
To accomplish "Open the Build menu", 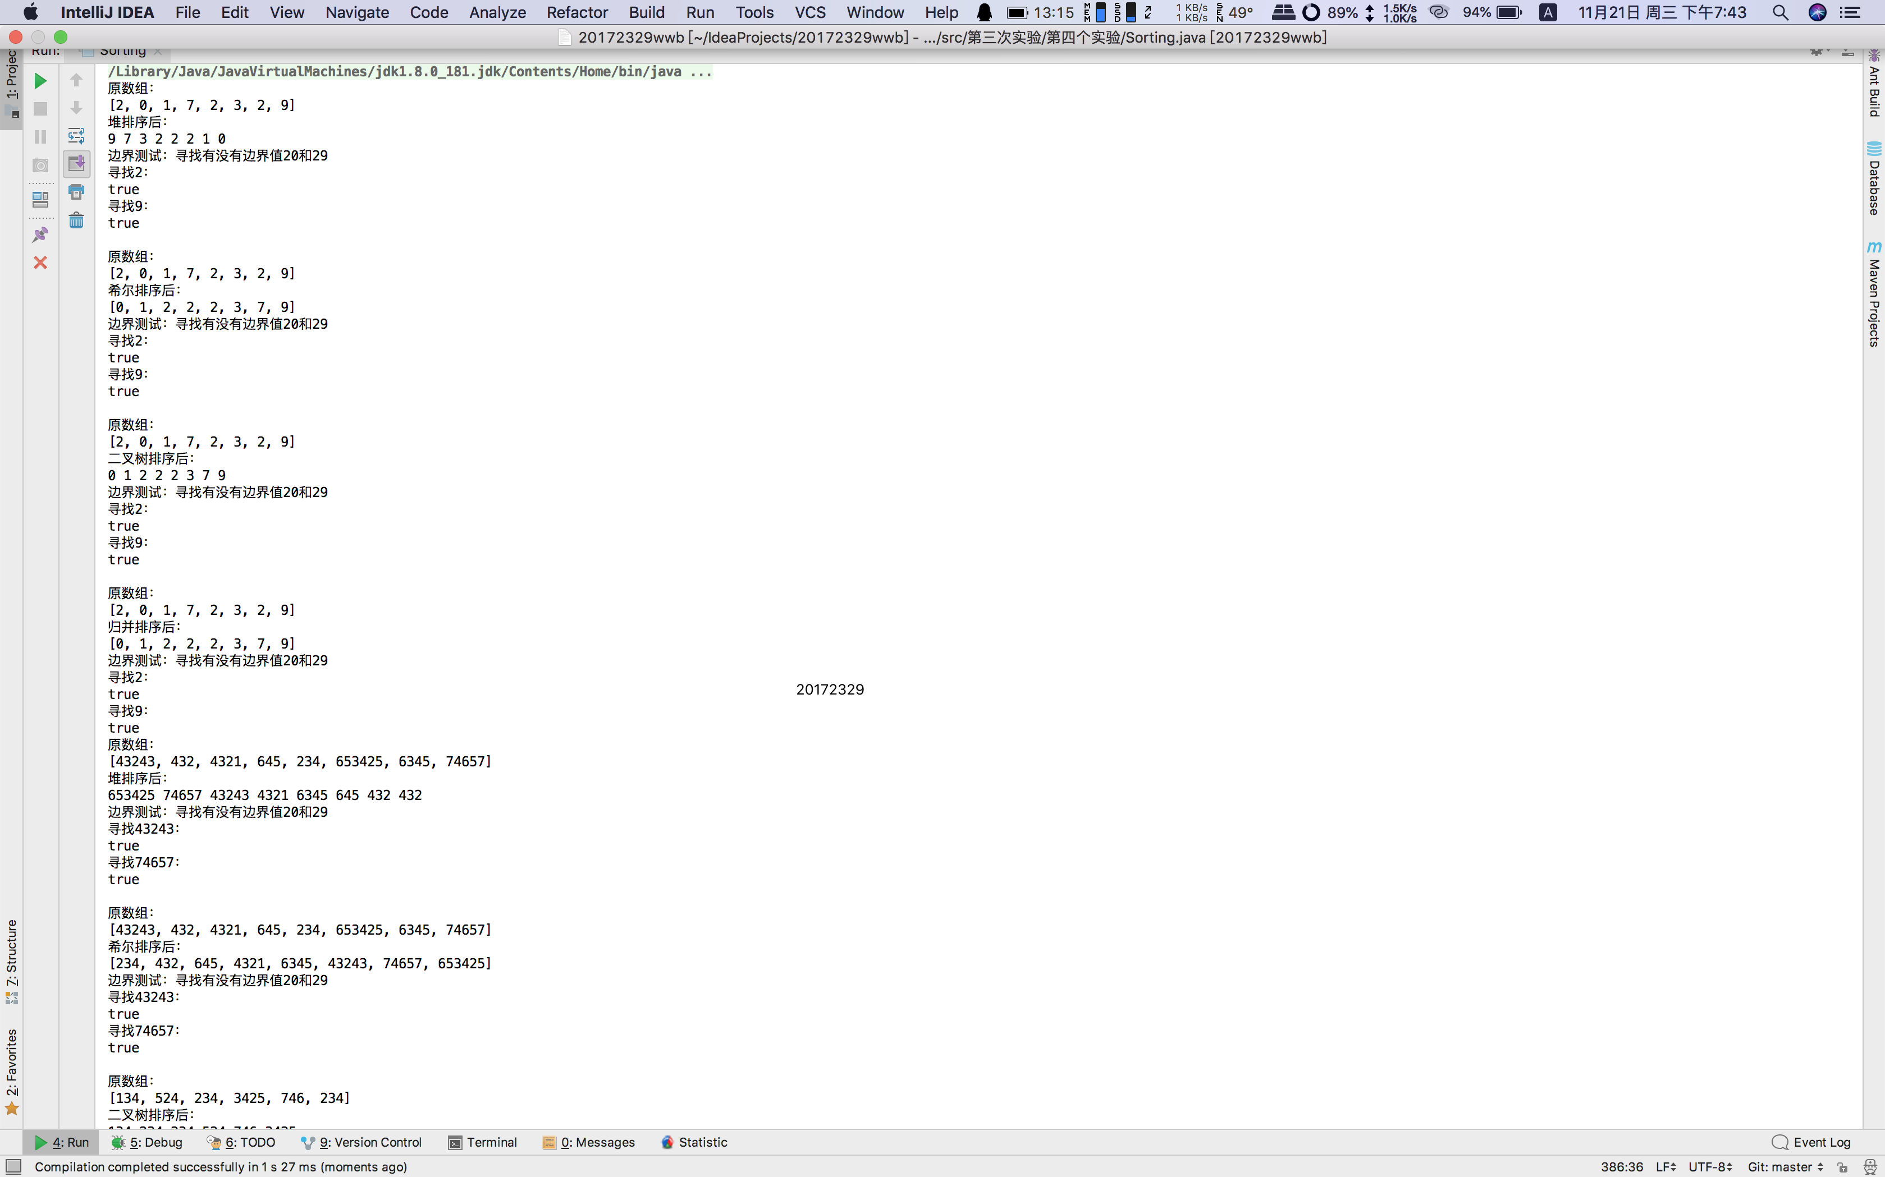I will (647, 12).
